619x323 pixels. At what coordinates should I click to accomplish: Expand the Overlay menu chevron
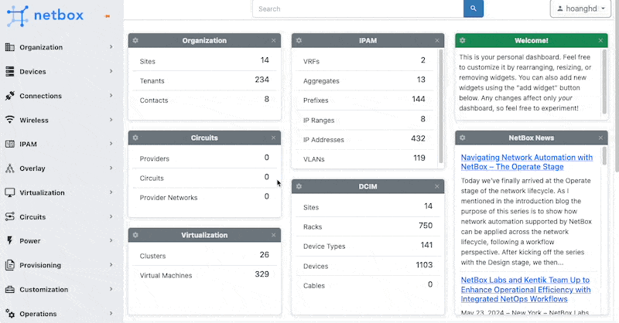tap(111, 168)
